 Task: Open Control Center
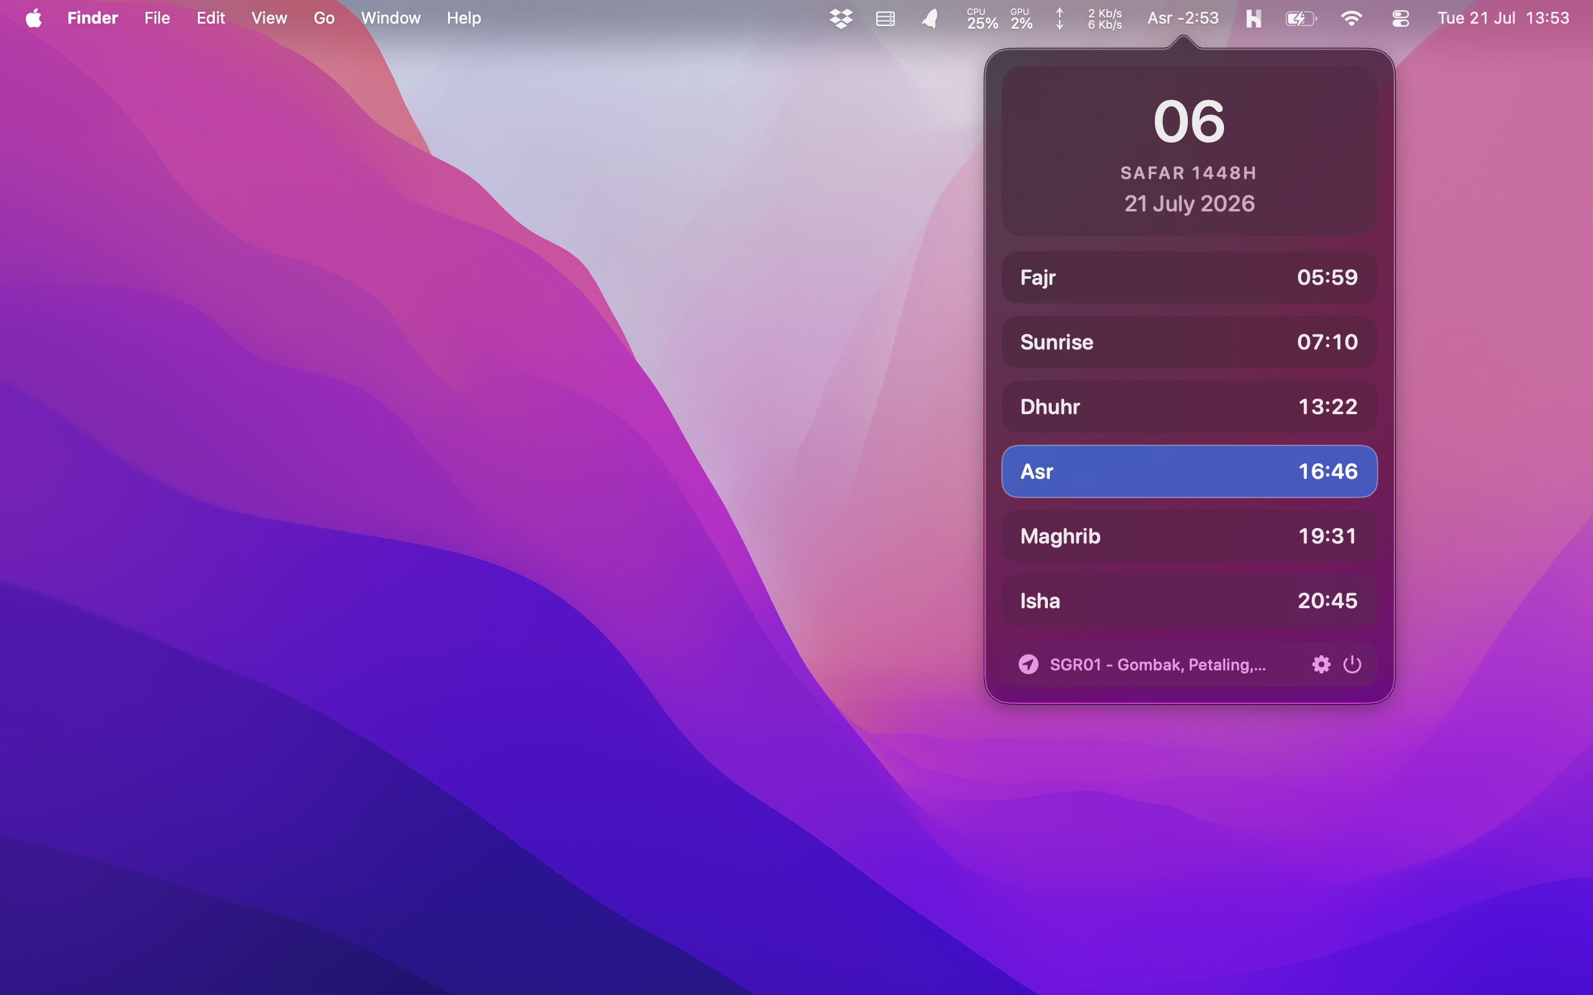coord(1400,19)
